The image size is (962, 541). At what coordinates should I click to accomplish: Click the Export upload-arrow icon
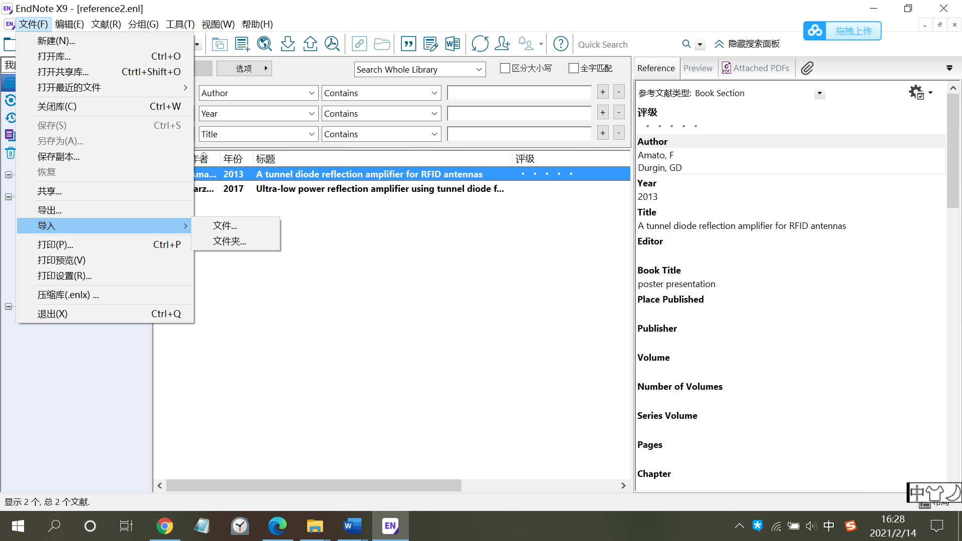click(x=310, y=44)
